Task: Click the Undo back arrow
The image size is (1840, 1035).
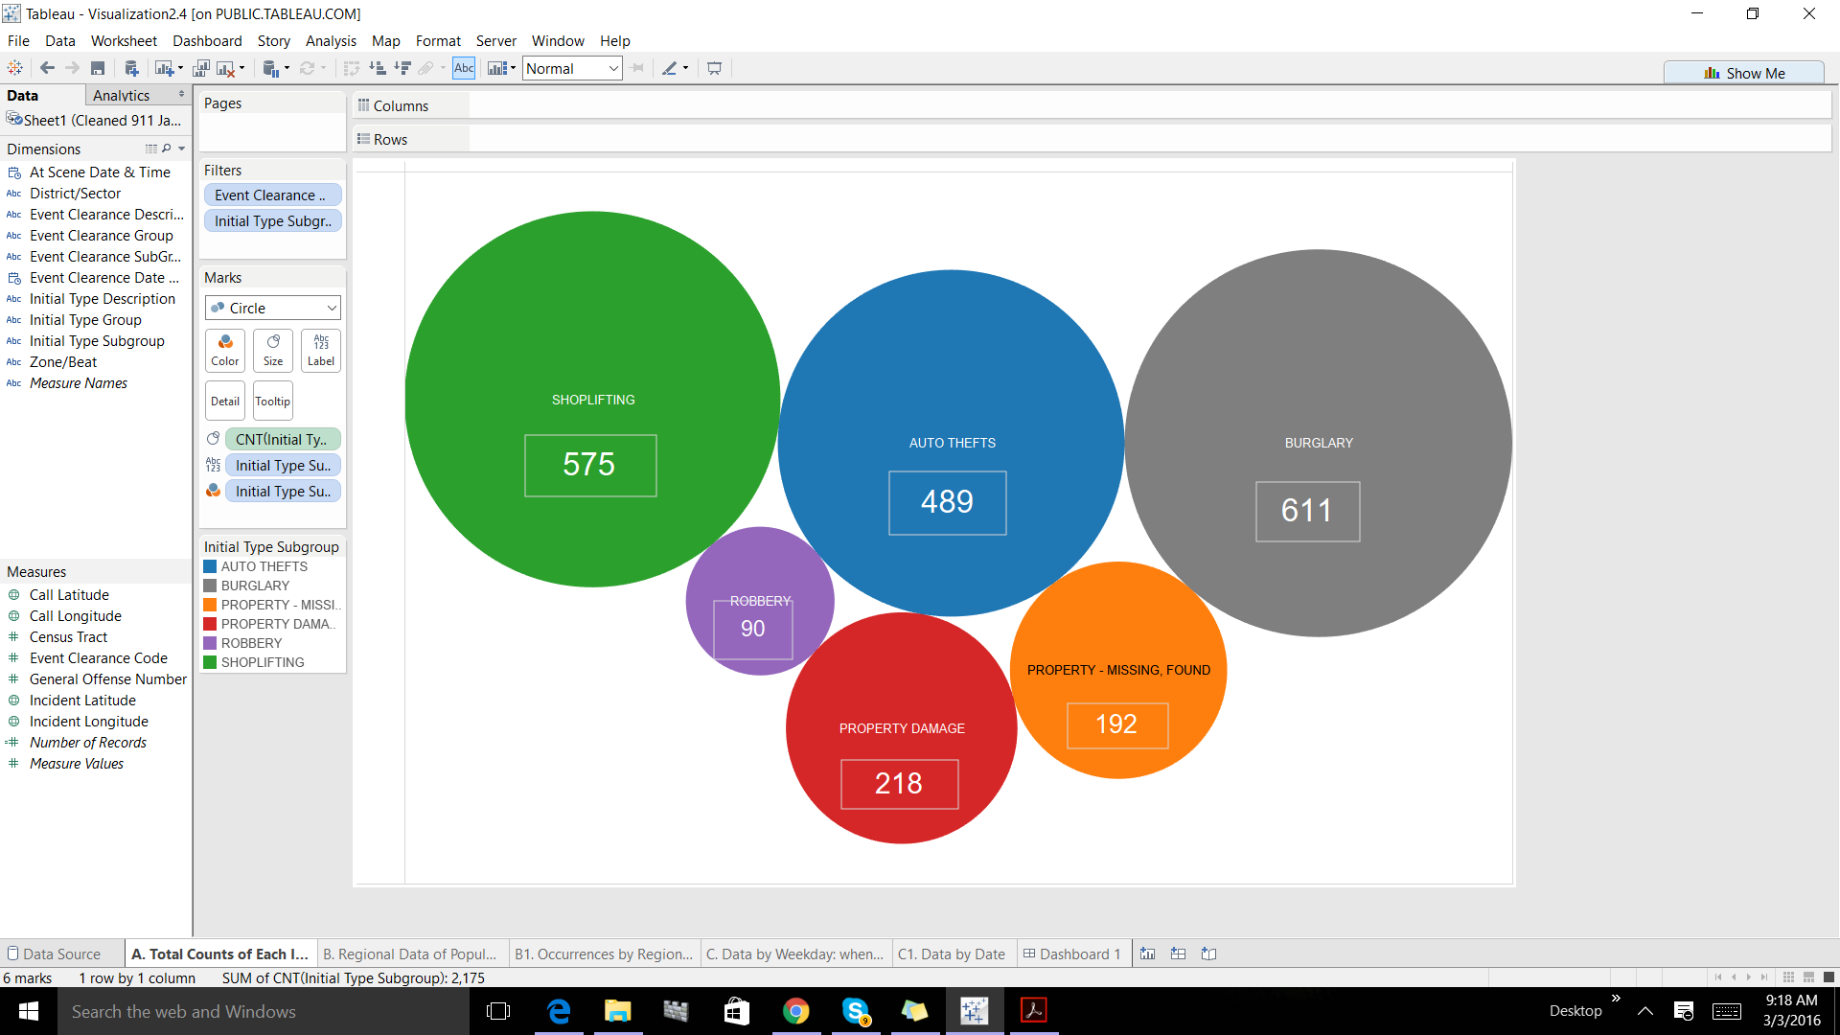Action: pos(47,68)
